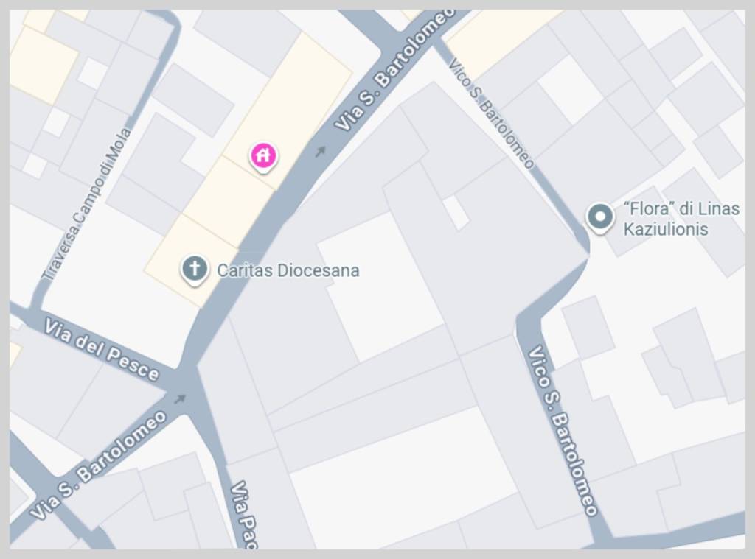Screen dimensions: 755x559
Task: Select the Via del Pesce street label
Action: (x=101, y=351)
